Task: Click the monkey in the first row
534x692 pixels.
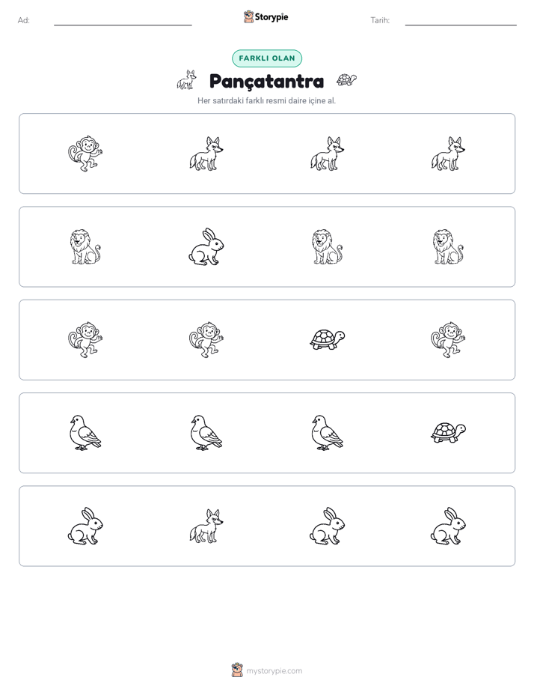Action: 85,154
